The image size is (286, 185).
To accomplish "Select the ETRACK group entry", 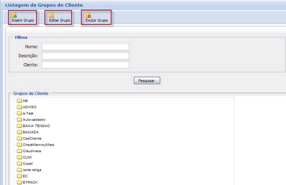I will click(30, 182).
